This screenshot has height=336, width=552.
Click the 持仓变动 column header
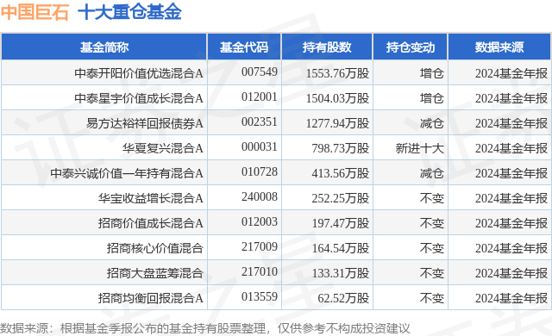[x=411, y=47]
